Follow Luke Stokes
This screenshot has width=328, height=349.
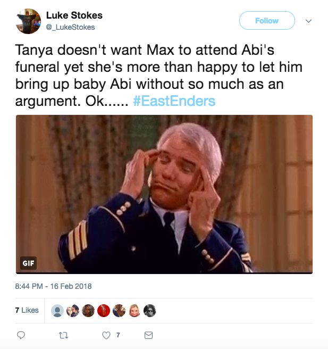coord(267,21)
